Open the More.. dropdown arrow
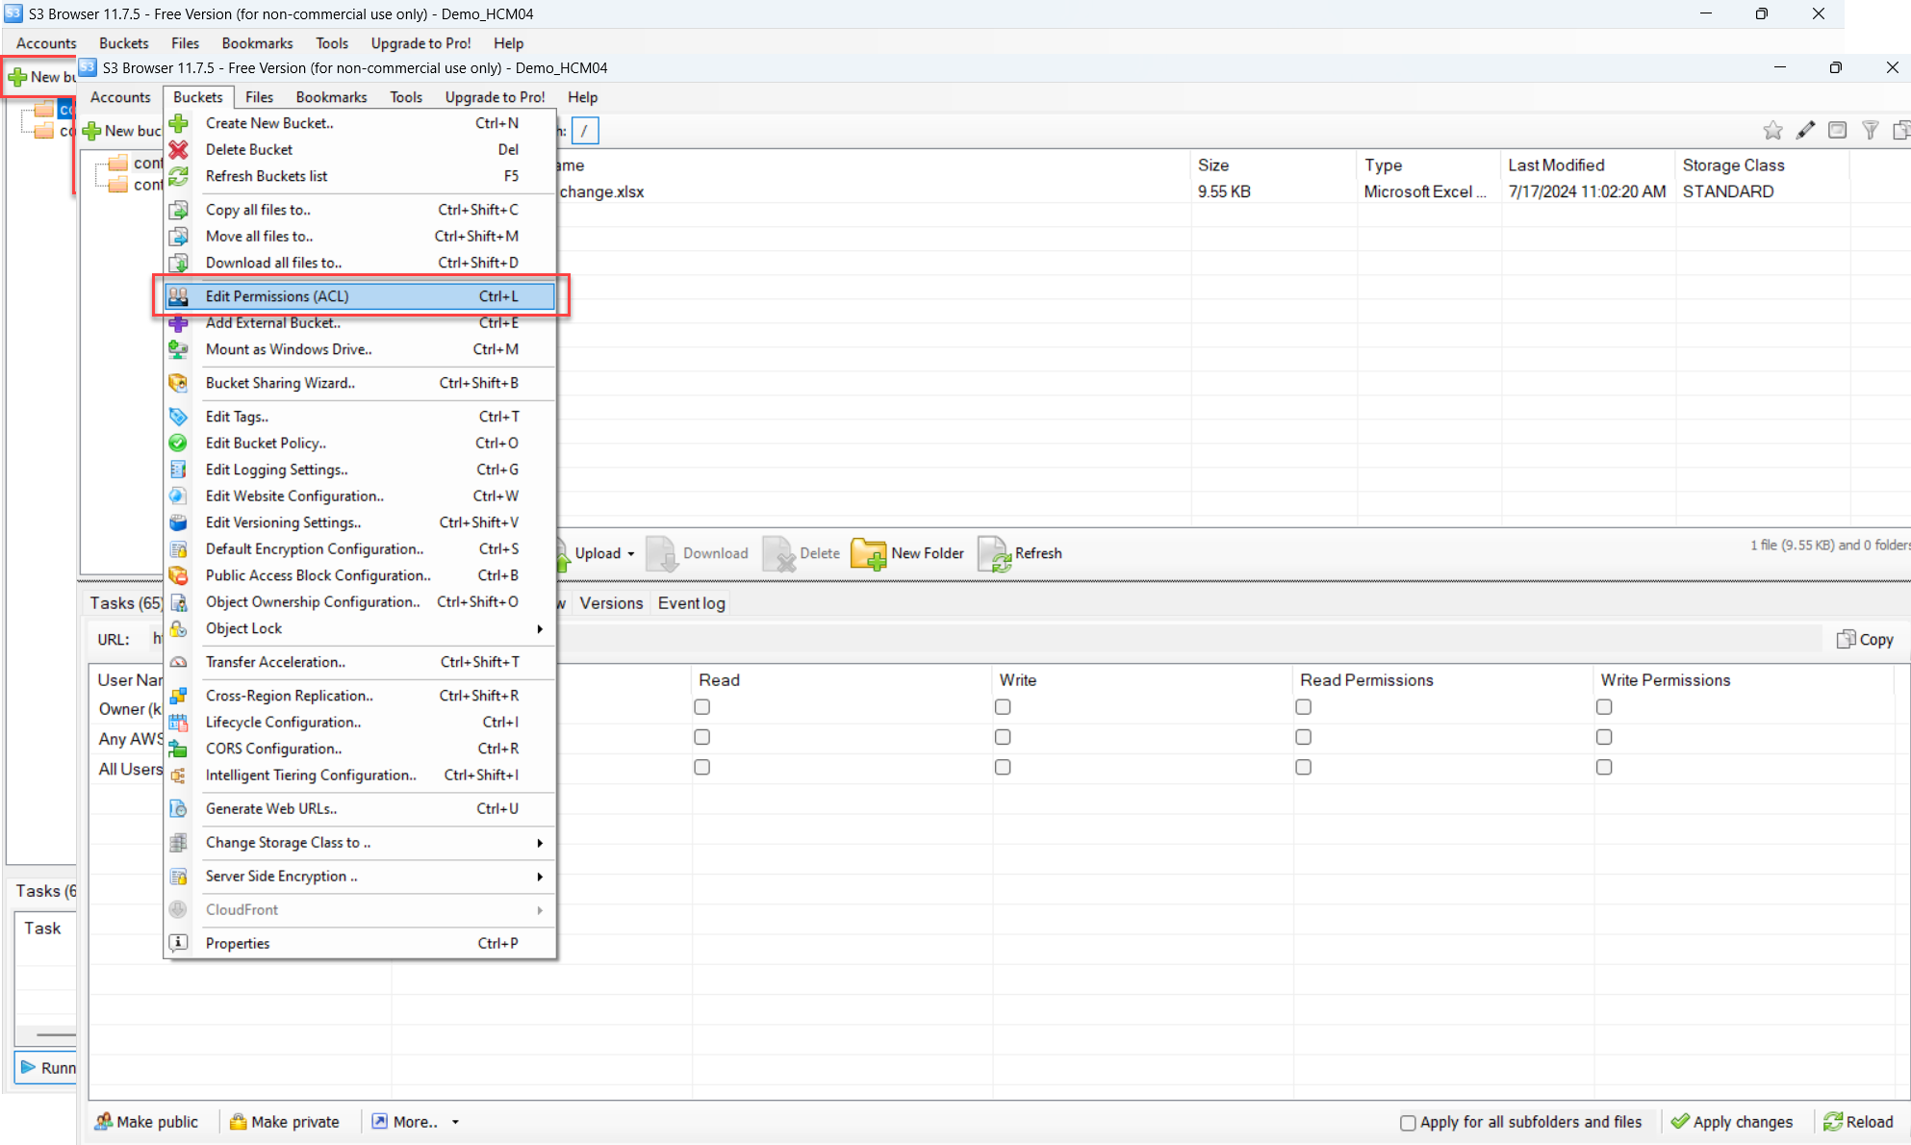Image resolution: width=1911 pixels, height=1145 pixels. click(x=455, y=1122)
